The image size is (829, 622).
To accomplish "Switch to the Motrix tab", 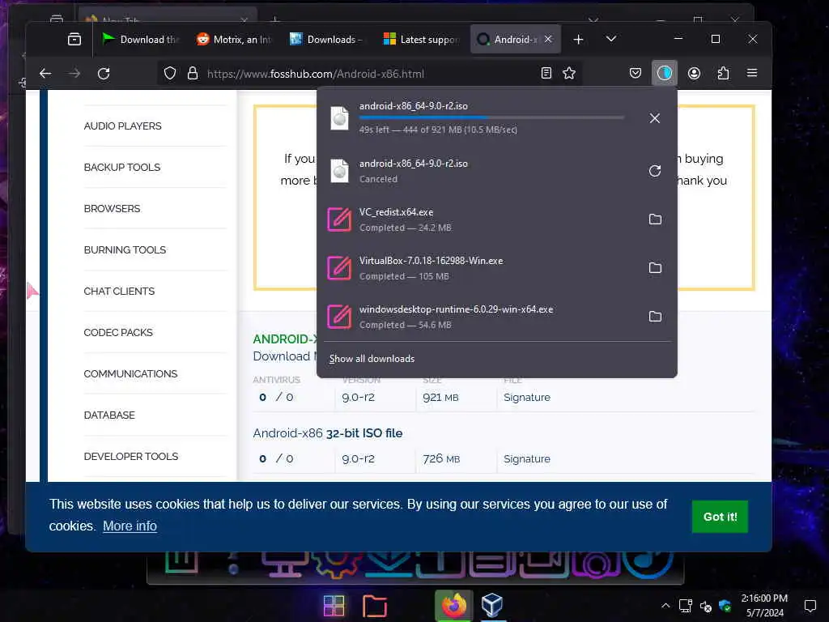I will click(234, 39).
